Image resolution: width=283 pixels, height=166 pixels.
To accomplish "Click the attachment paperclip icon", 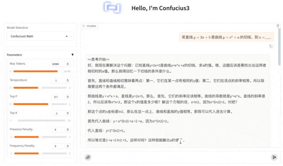I will point(88,157).
